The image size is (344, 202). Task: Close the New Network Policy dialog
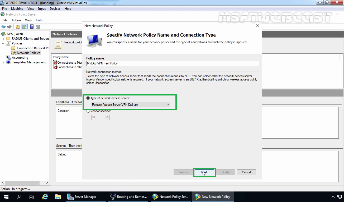pos(258,26)
